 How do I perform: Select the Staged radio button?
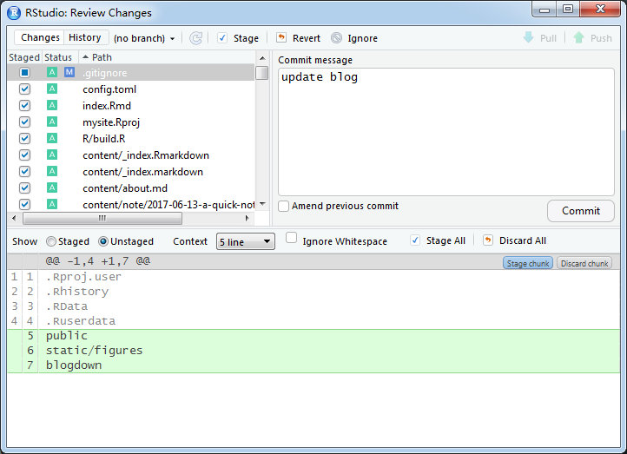[51, 241]
